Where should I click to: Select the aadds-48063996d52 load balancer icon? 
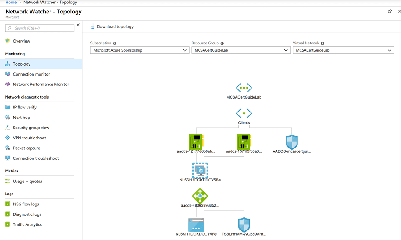pyautogui.click(x=200, y=196)
